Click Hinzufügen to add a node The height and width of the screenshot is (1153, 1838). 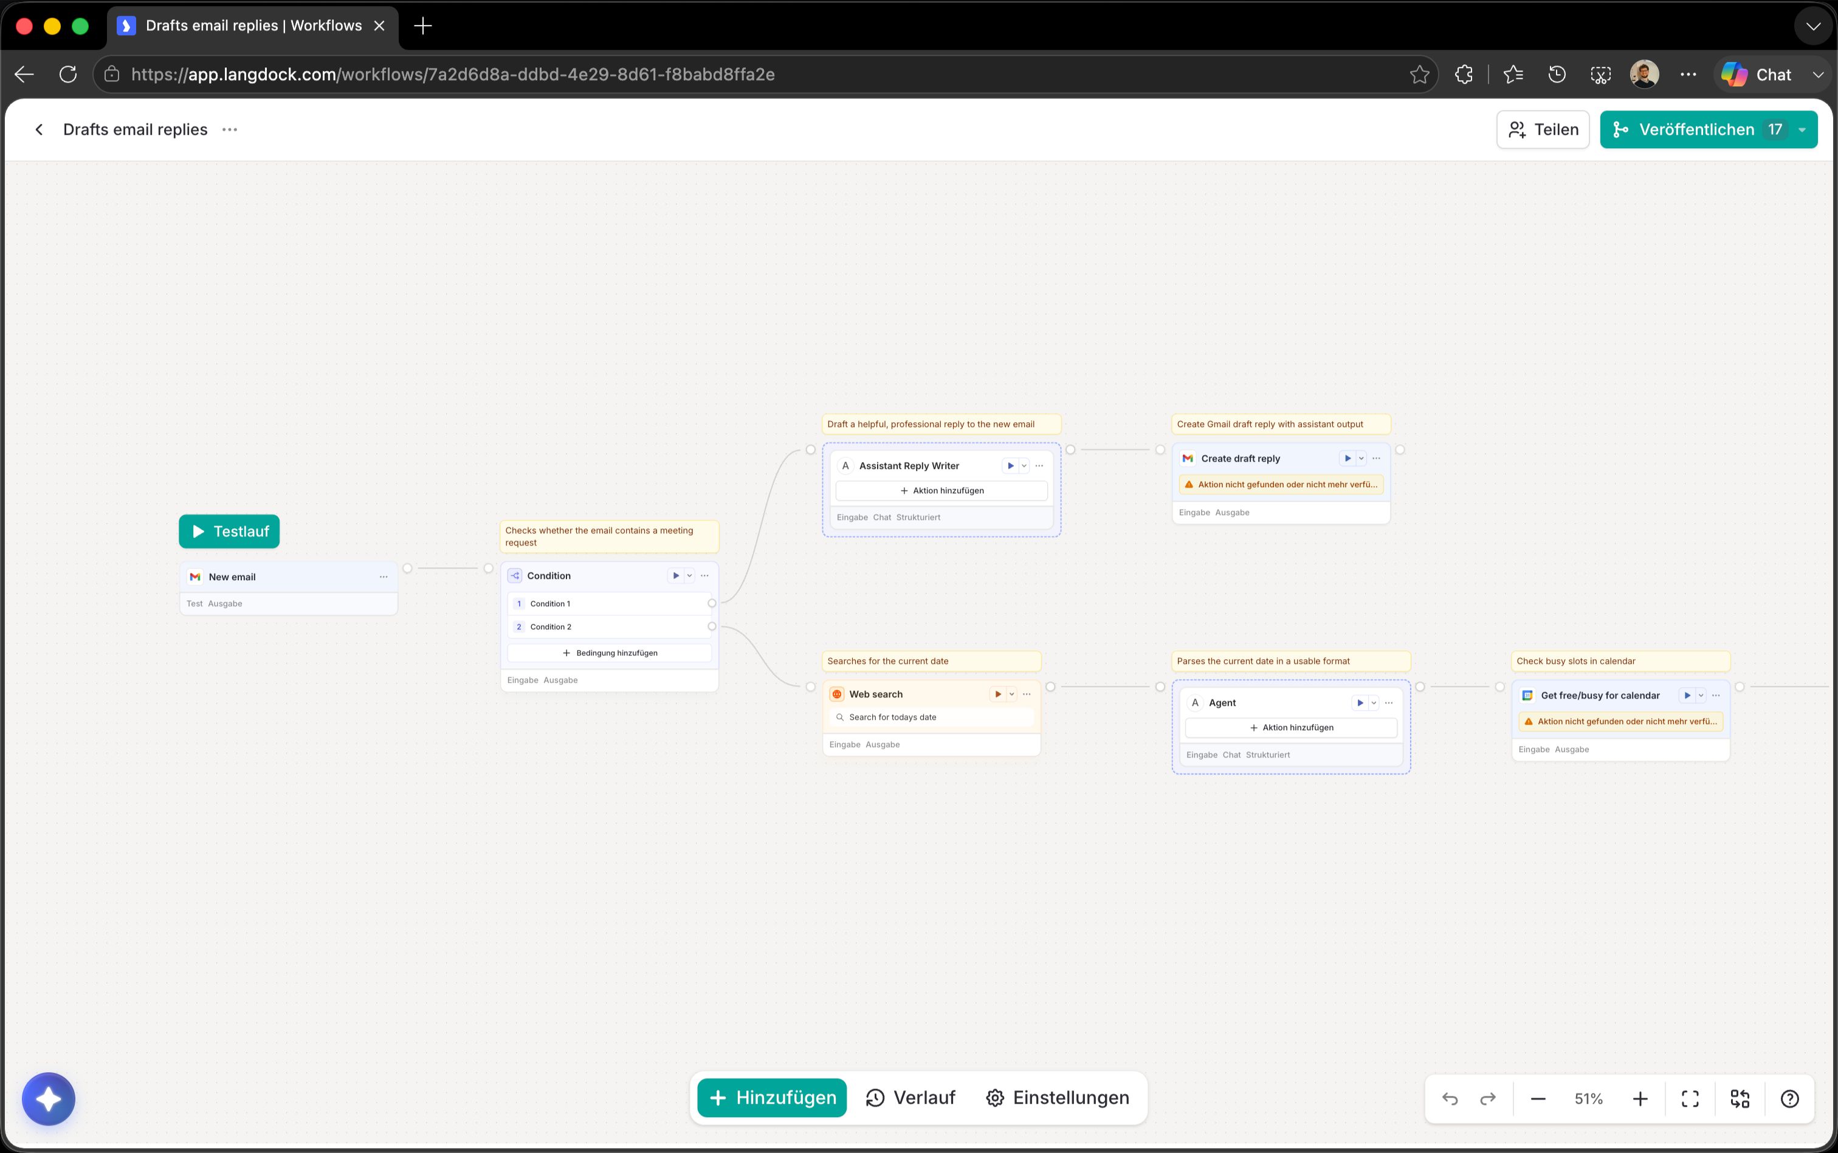pyautogui.click(x=772, y=1097)
